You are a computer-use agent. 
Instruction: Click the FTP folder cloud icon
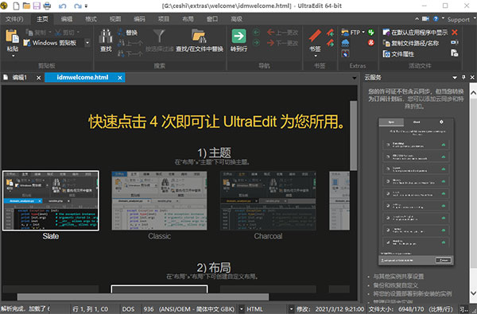(x=345, y=33)
